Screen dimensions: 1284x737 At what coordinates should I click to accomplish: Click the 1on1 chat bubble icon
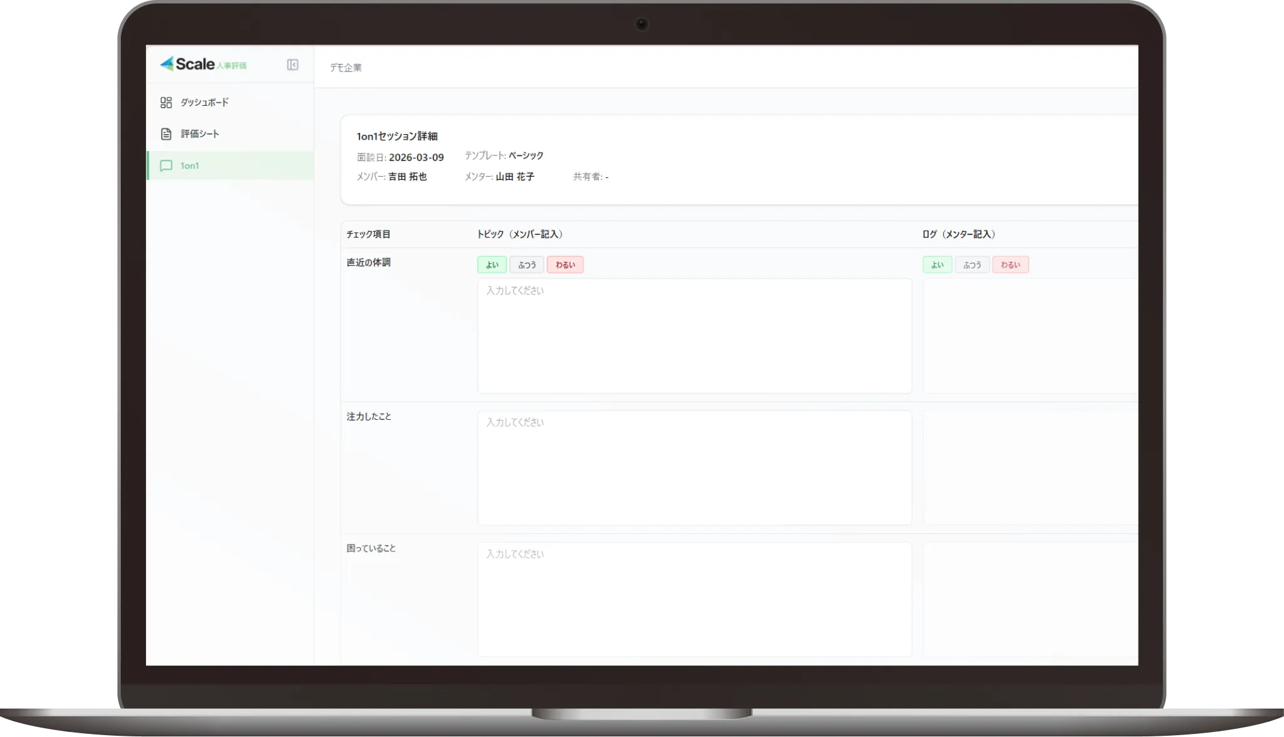click(166, 165)
